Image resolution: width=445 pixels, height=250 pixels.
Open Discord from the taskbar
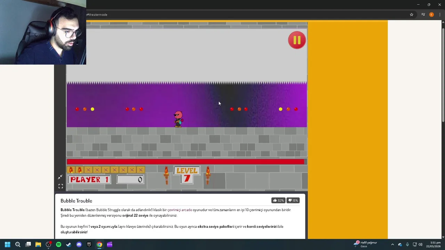(79, 244)
